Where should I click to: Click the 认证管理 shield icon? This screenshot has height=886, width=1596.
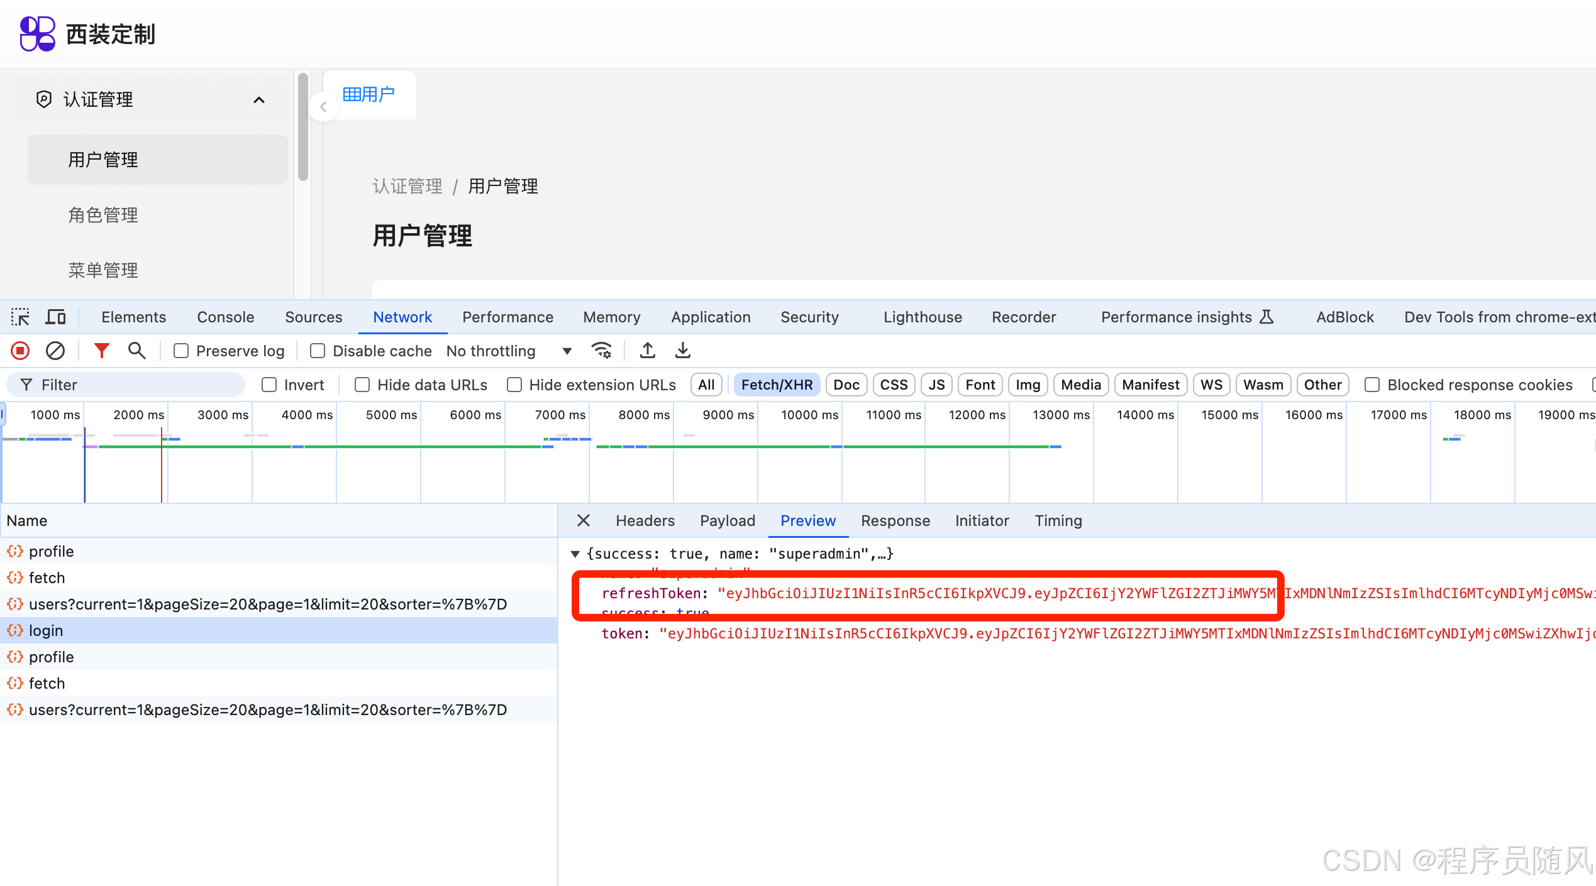pyautogui.click(x=43, y=99)
